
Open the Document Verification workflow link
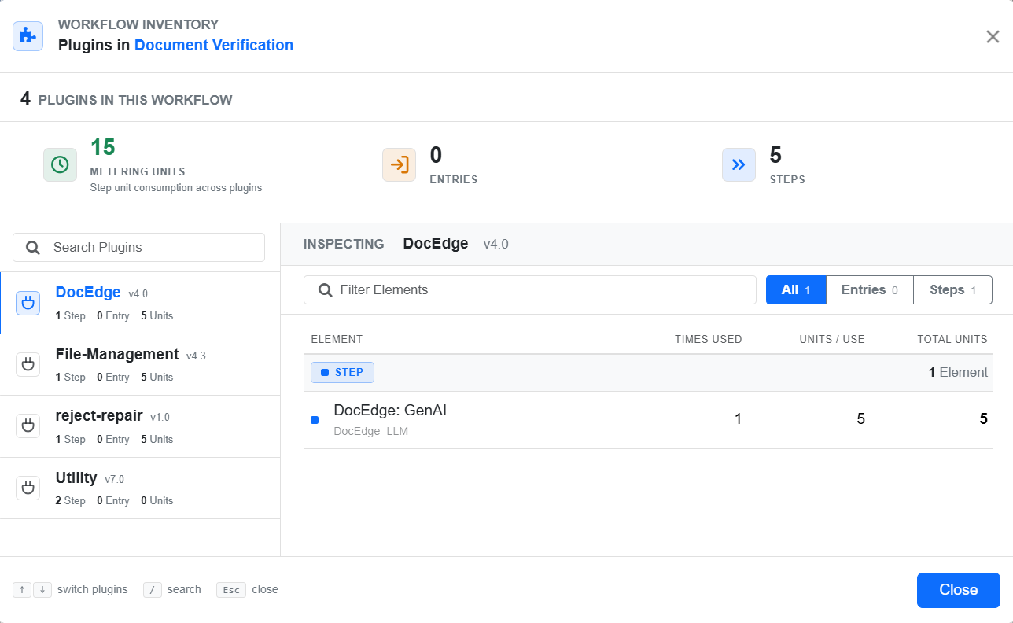tap(214, 45)
